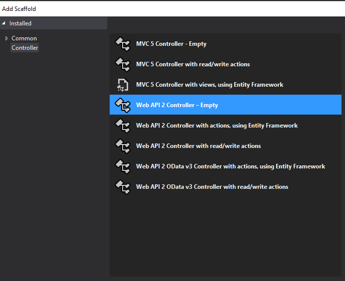Click icon for MVC 5 Controller with read/write actions
Image resolution: width=345 pixels, height=281 pixels.
pos(123,64)
